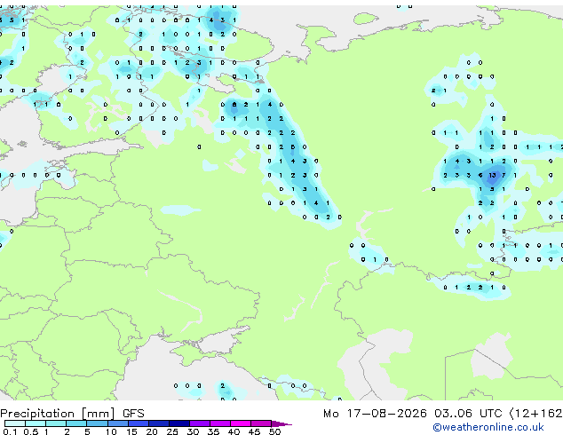Click the legend label '25'
This screenshot has height=435, width=563.
point(172,431)
